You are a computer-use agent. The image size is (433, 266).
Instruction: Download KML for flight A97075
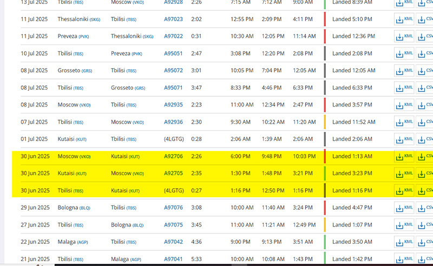[404, 225]
